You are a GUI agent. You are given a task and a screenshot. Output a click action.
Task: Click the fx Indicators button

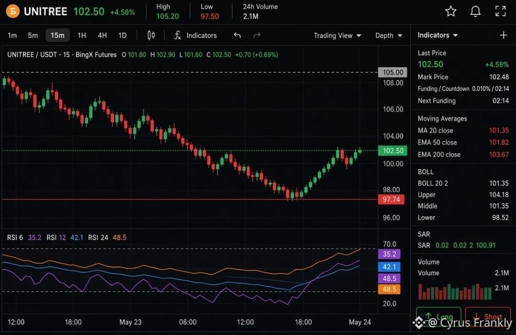pos(195,35)
